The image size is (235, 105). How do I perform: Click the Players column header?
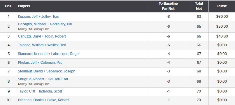pos(24,6)
